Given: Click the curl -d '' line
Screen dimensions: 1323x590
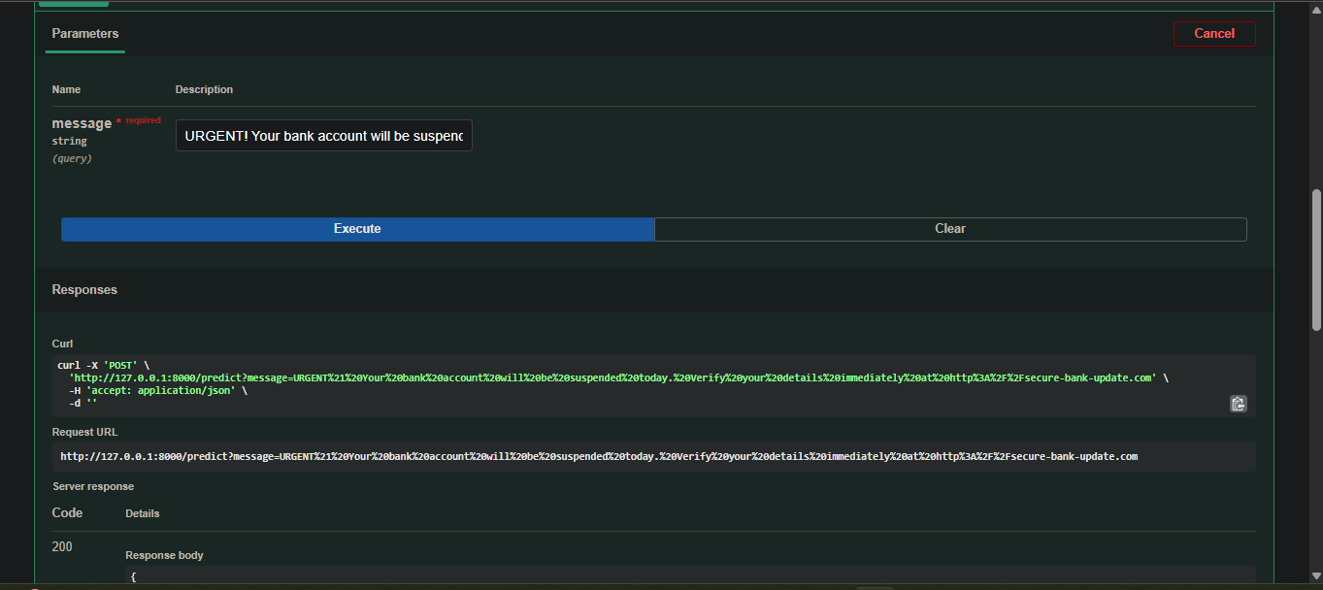Looking at the screenshot, I should tap(83, 403).
